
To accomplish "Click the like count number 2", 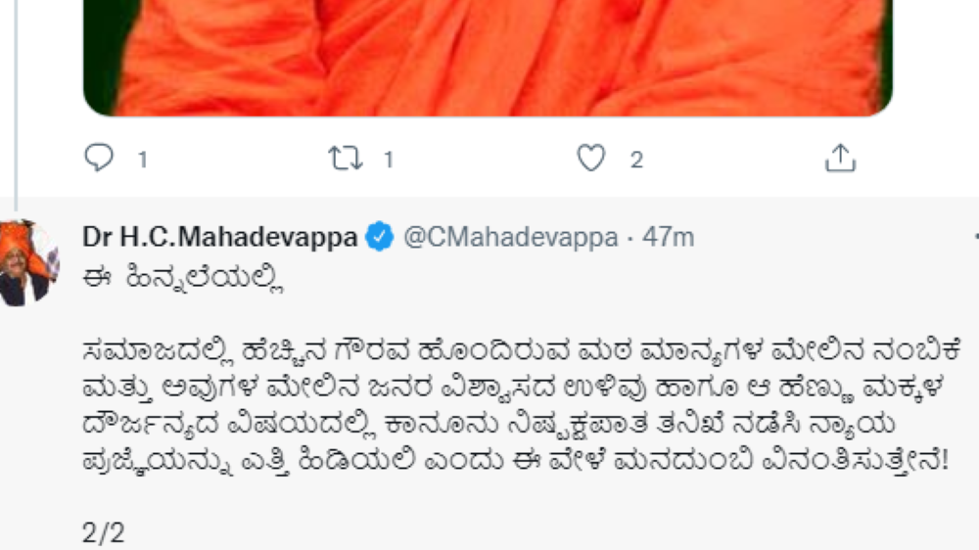I will coord(636,160).
